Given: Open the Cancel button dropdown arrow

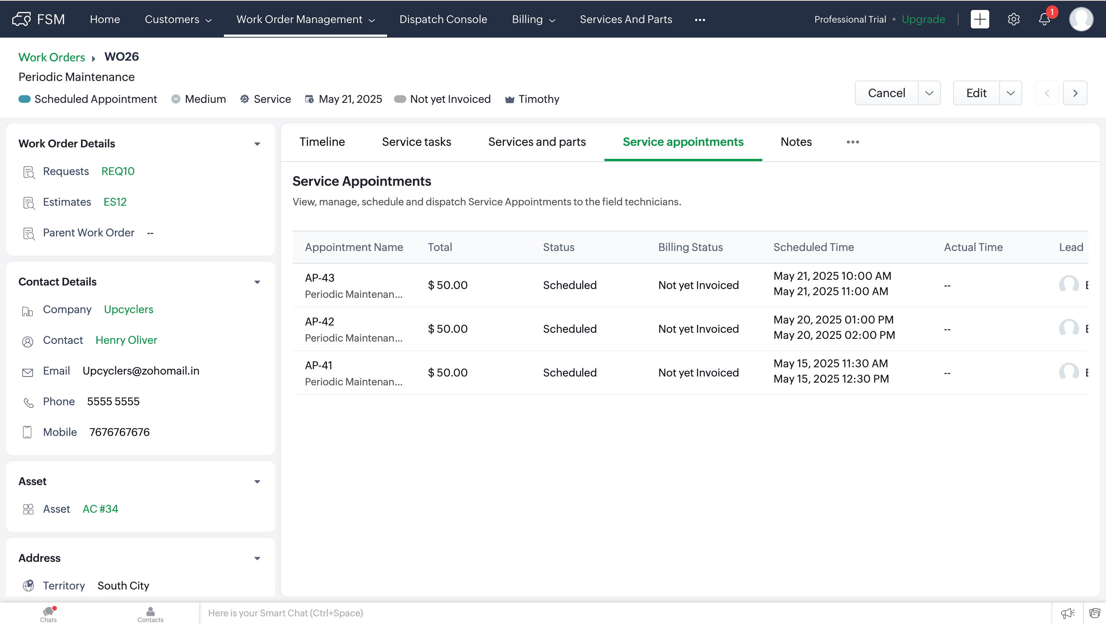Looking at the screenshot, I should tap(929, 93).
